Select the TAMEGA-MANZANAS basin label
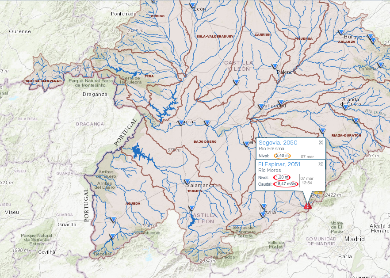The height and width of the screenshot is (278, 390). (43, 81)
